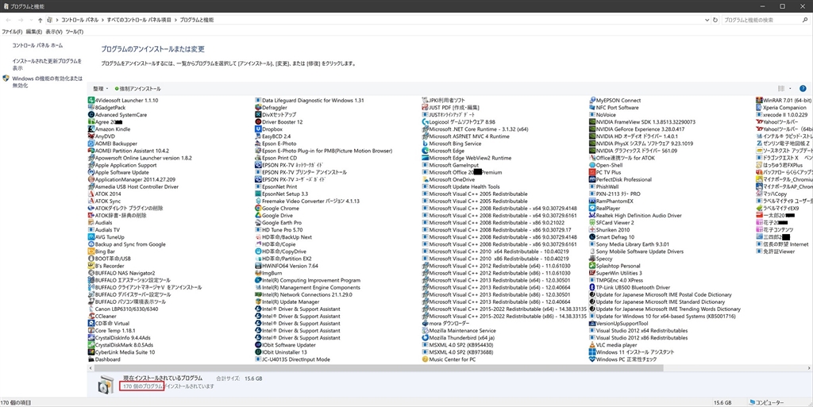Screen dimensions: 813x407
Task: Click the WinRAR 7.01 program icon
Action: coord(759,101)
